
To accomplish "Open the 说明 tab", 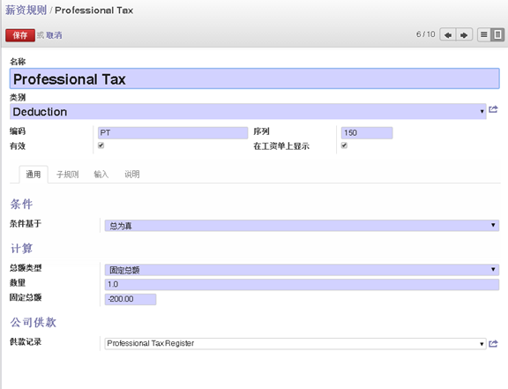I will pyautogui.click(x=132, y=175).
